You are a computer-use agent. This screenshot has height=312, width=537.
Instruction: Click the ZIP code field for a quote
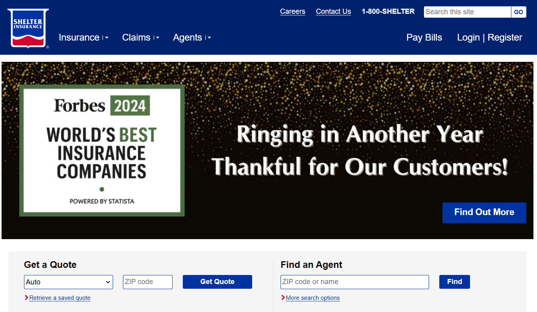click(147, 282)
